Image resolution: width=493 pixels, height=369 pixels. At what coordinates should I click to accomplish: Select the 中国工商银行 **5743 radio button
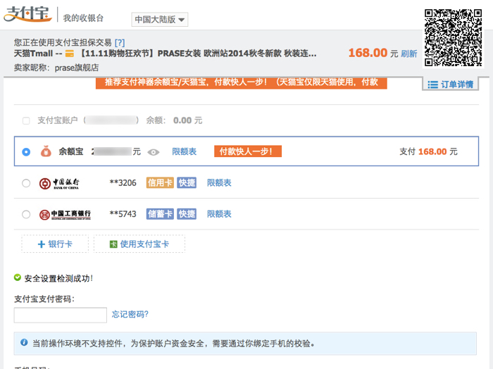[26, 214]
